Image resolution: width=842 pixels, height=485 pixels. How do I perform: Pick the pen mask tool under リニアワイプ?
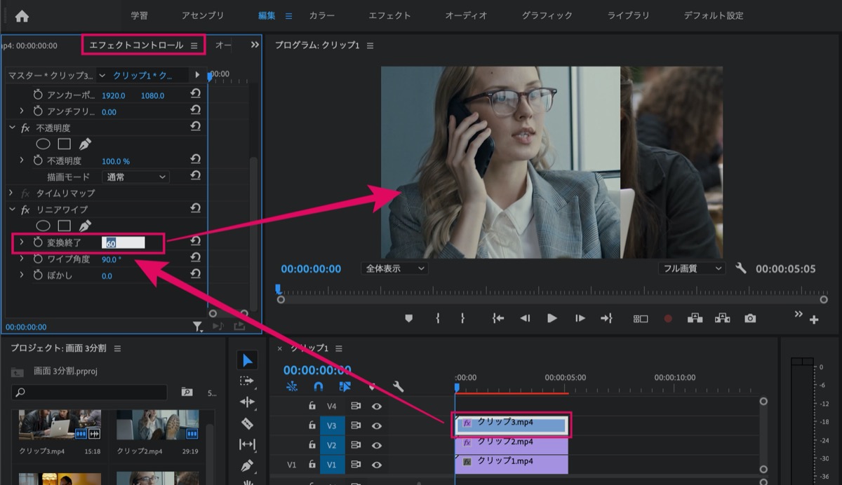[x=85, y=226]
